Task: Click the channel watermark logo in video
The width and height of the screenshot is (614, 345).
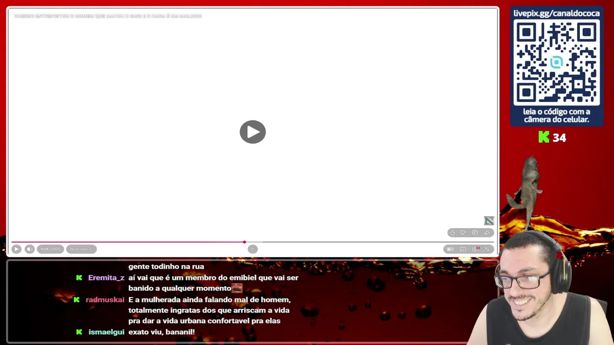Action: [x=489, y=220]
